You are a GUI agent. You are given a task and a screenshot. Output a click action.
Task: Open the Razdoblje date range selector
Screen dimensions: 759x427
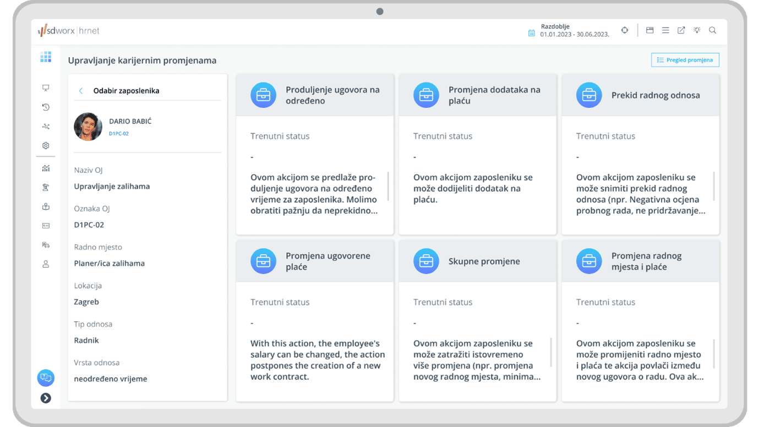pyautogui.click(x=575, y=30)
